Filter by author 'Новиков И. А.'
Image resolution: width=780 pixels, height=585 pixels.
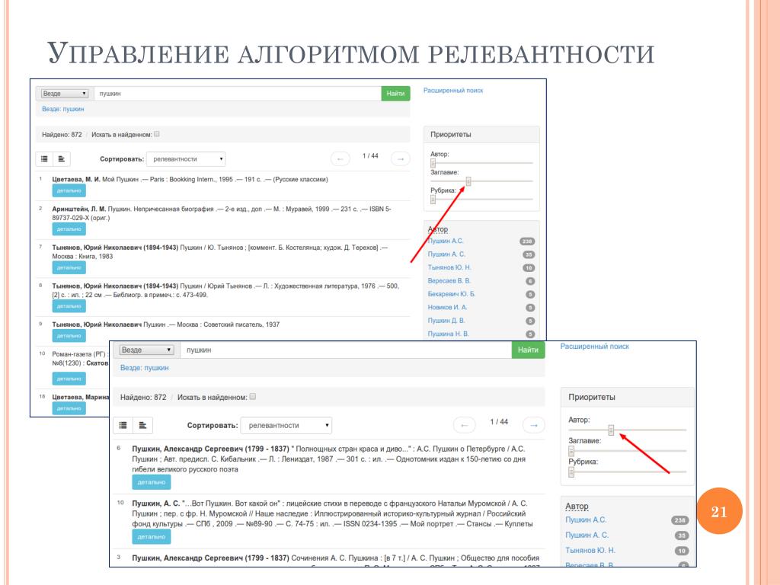(447, 308)
